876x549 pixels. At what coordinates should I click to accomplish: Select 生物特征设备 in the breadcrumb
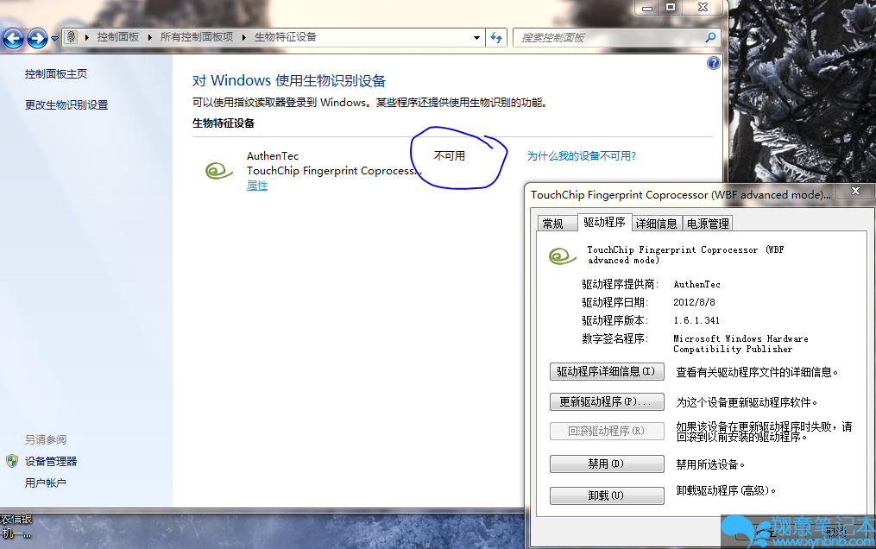(x=286, y=37)
